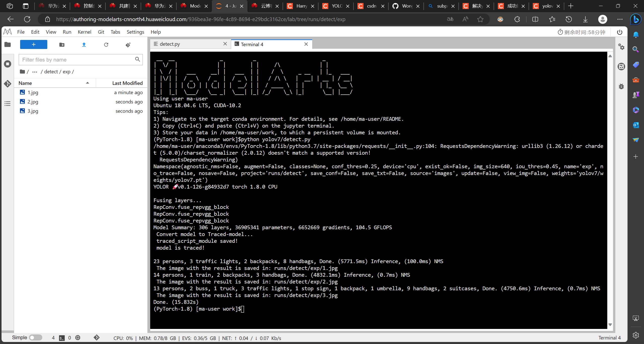Open the running terminals and kernels panel
Screen dimensions: 644x344
[8, 64]
